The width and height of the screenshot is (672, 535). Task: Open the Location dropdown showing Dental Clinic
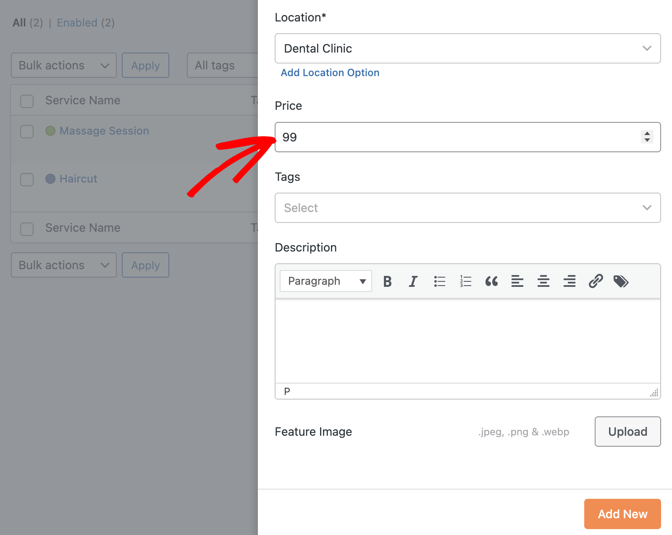pyautogui.click(x=467, y=48)
